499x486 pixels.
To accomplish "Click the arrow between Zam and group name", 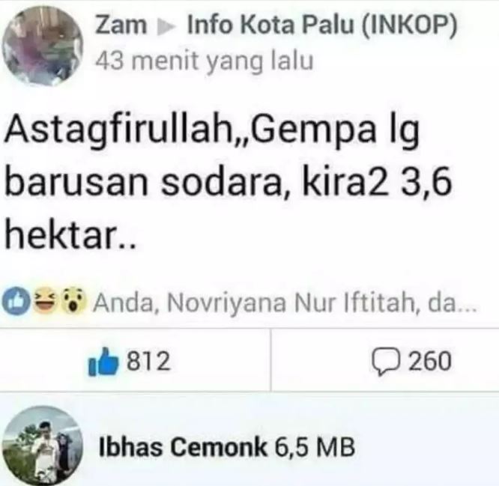I will (x=166, y=28).
